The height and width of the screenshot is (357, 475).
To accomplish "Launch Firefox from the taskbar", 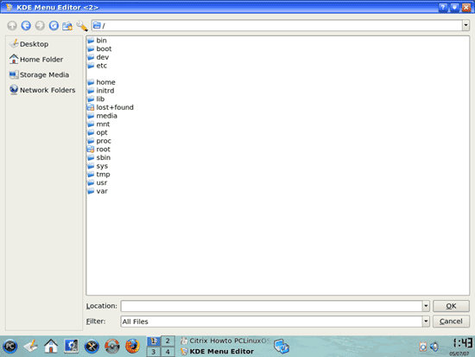I will coord(132,346).
